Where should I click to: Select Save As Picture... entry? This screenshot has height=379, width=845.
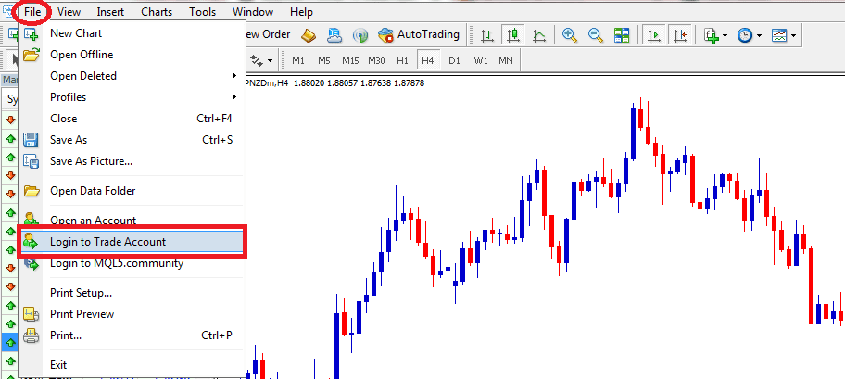point(132,160)
